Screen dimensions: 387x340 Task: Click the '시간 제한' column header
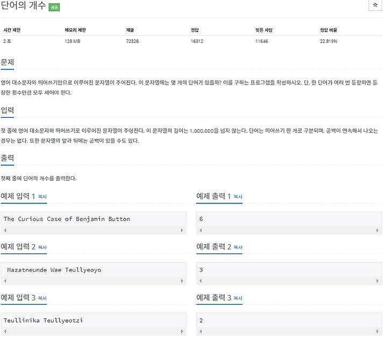[12, 30]
